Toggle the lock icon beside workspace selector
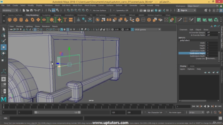Viewport: 223px width, 125px height. [221, 6]
